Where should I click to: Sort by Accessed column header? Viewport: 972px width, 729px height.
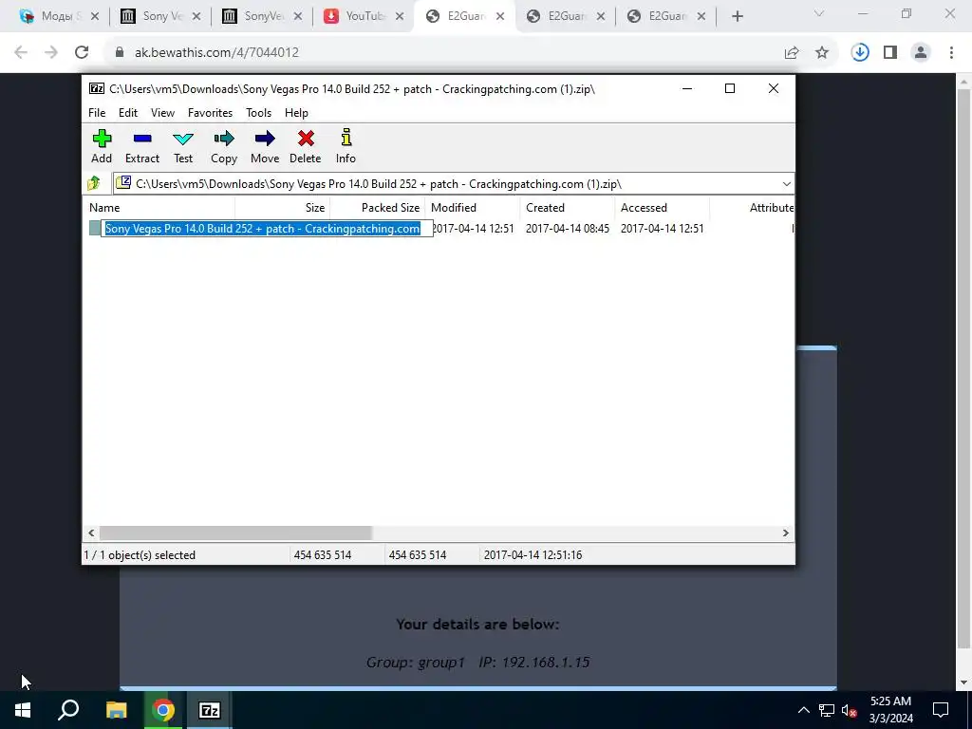coord(662,208)
